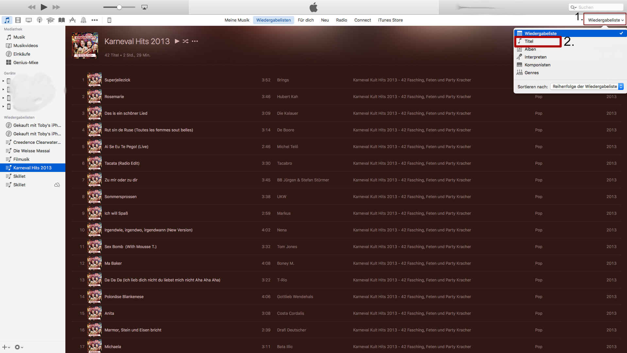Viewport: 627px width, 353px height.
Task: Go to the iTunes Store tab
Action: coord(390,20)
